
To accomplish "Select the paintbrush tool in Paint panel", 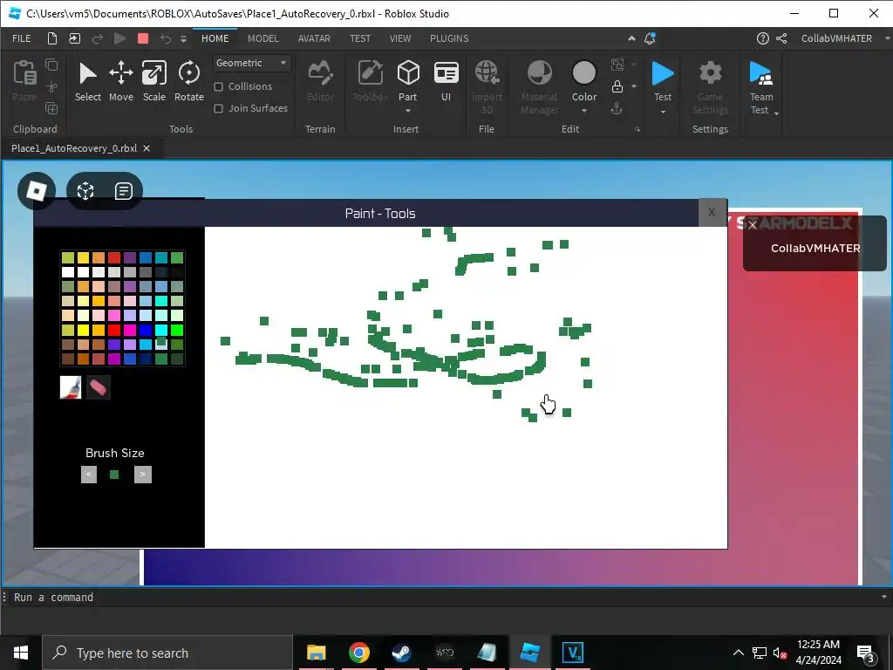I will tap(71, 387).
